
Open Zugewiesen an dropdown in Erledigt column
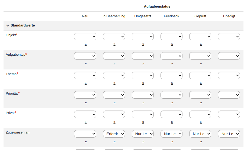tap(229, 134)
